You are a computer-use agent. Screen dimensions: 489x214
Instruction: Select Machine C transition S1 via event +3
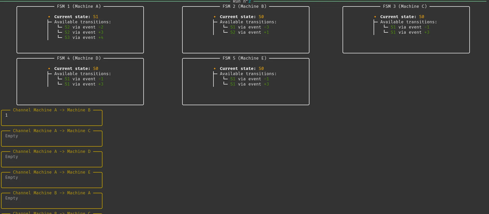(410, 32)
